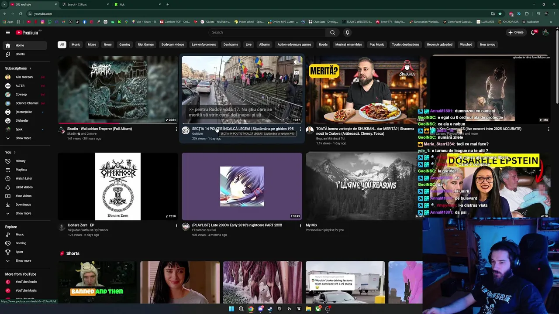Select the Riot Games filter chip
The image size is (559, 314).
(146, 44)
